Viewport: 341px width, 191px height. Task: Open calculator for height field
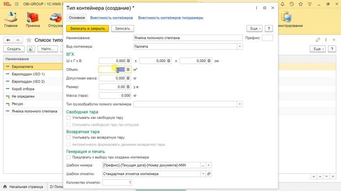pos(209,61)
